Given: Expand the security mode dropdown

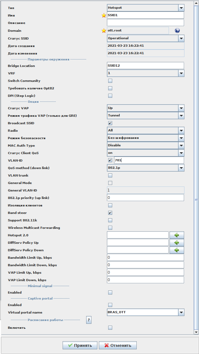Looking at the screenshot, I should pyautogui.click(x=181, y=138).
